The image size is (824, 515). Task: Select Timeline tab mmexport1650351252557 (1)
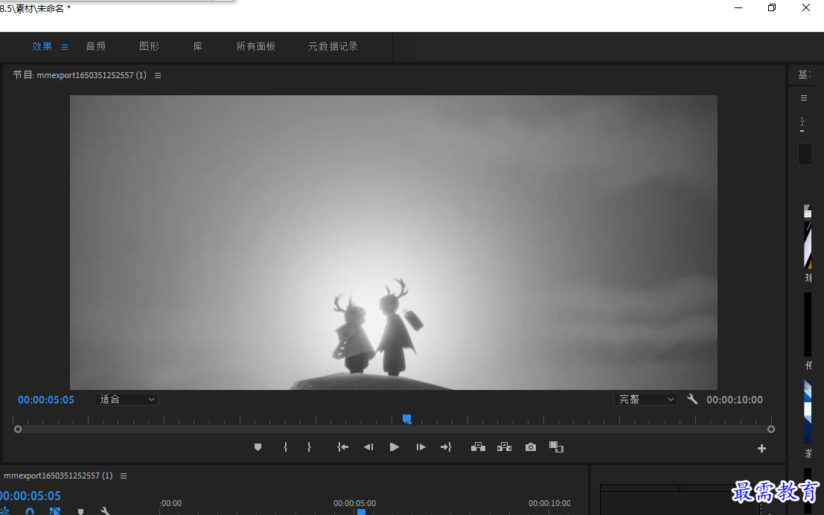[x=58, y=476]
